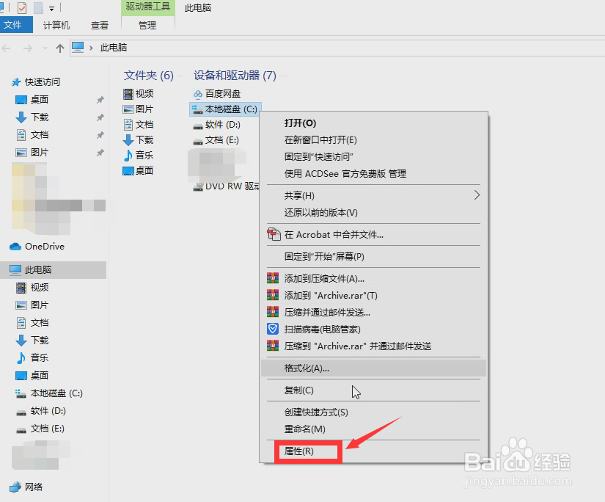Open the 音乐 folder in Folders section
Viewport: 605px width, 502px height.
142,156
